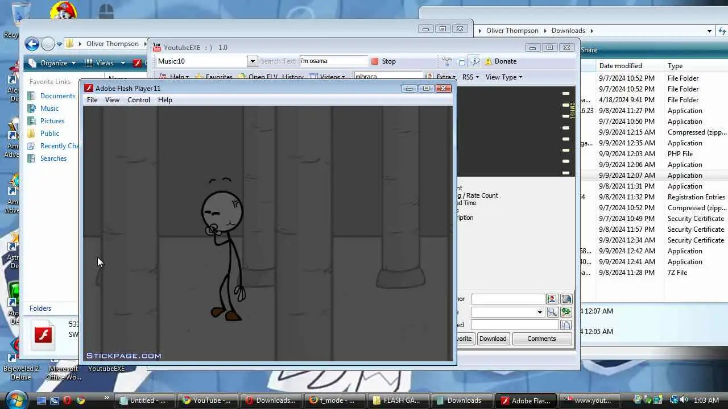Open the Opera quick launch icon

tap(68, 400)
